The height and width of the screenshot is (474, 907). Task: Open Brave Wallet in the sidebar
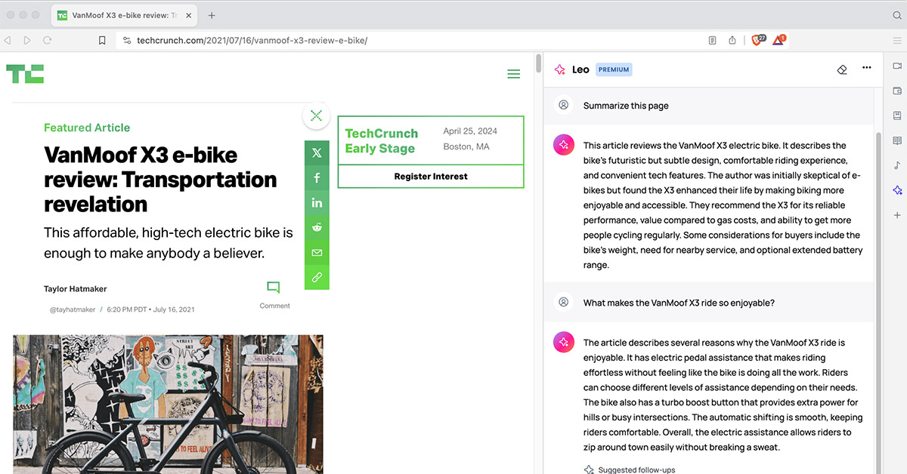[897, 91]
